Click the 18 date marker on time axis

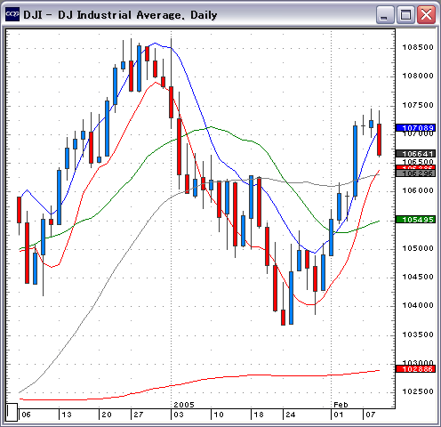[x=259, y=415]
